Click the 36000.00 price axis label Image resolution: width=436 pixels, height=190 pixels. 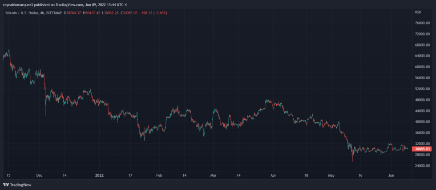[x=422, y=133]
